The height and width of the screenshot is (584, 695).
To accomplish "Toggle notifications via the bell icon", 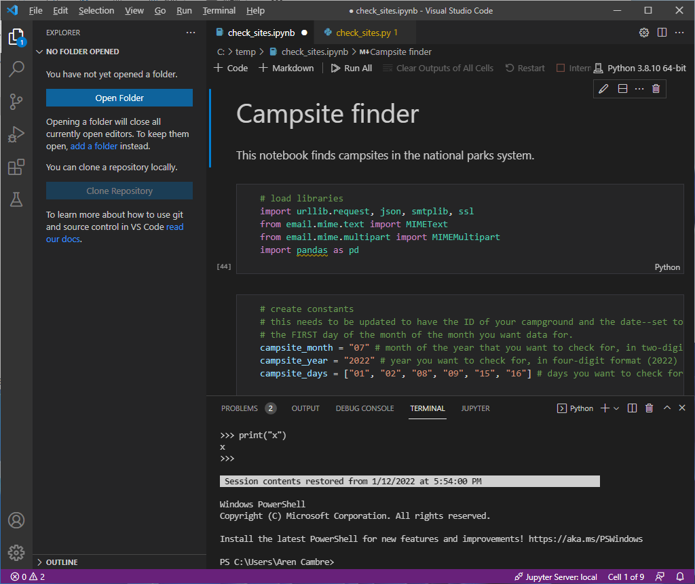I will 682,577.
